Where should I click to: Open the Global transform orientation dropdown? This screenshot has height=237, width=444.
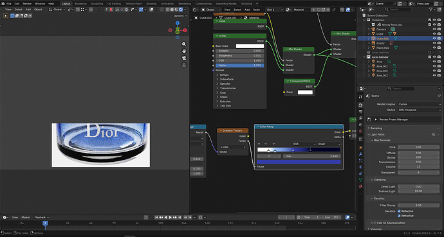pos(57,10)
